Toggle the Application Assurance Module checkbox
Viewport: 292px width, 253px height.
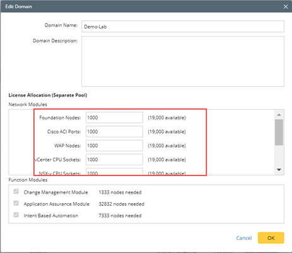[16, 203]
